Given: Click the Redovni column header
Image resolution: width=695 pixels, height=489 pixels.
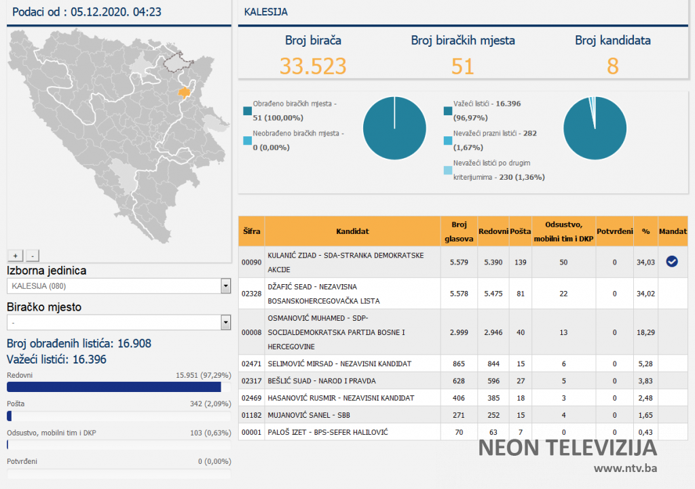Looking at the screenshot, I should pyautogui.click(x=493, y=231).
